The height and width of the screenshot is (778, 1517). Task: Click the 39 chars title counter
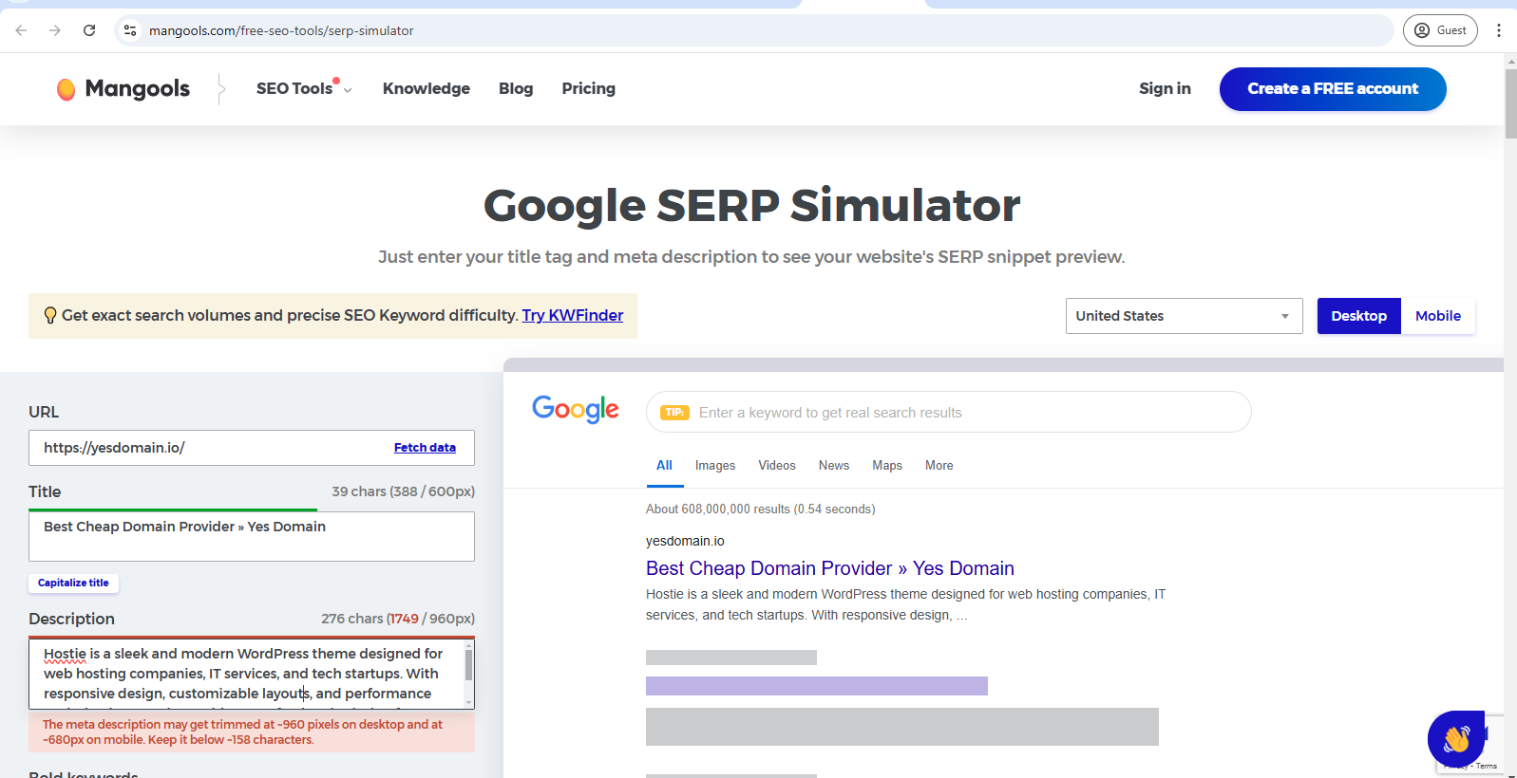point(403,491)
